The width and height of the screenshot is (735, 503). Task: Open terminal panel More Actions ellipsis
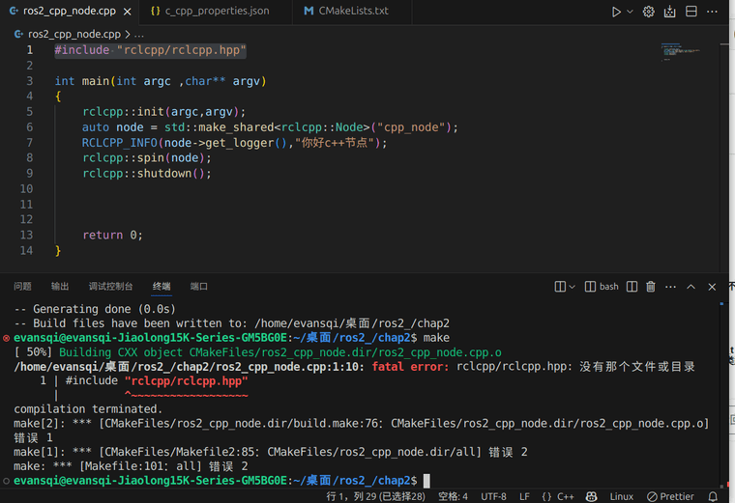click(x=671, y=287)
